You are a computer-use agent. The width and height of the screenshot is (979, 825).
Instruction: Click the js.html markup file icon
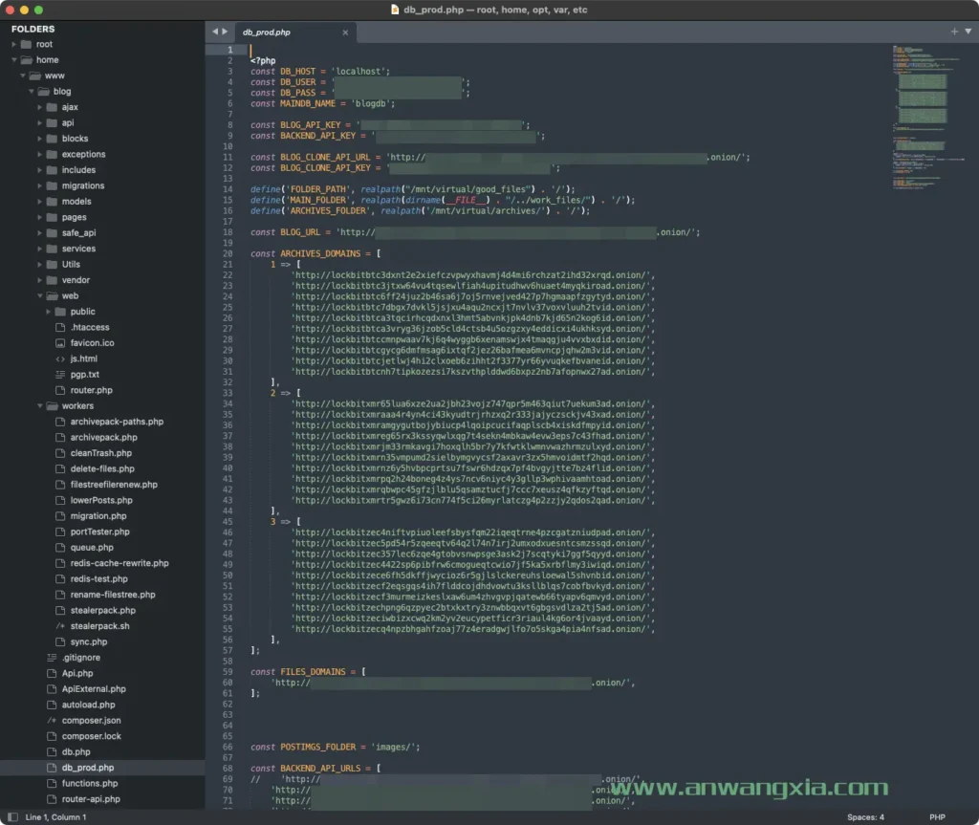coord(60,358)
